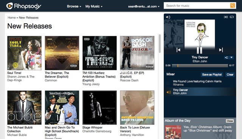Open Michael Bublé Collection album cover

[x=24, y=108]
